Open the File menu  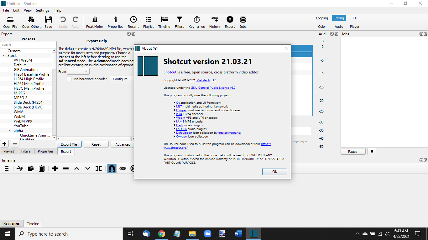coord(6,10)
